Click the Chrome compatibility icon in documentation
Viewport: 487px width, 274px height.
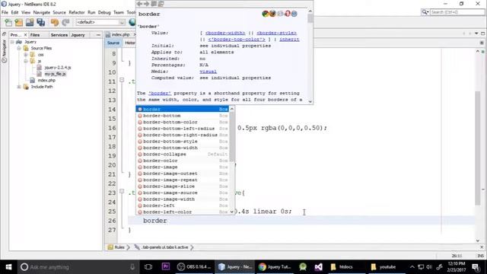point(266,14)
